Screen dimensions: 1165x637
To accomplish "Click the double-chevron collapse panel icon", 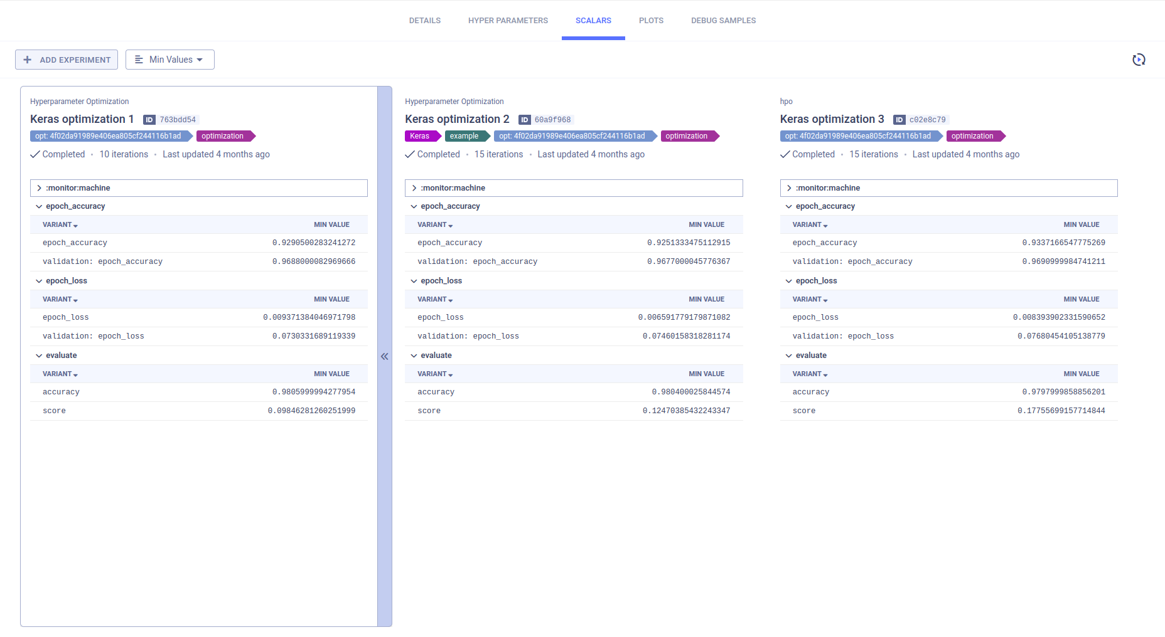I will [x=385, y=356].
